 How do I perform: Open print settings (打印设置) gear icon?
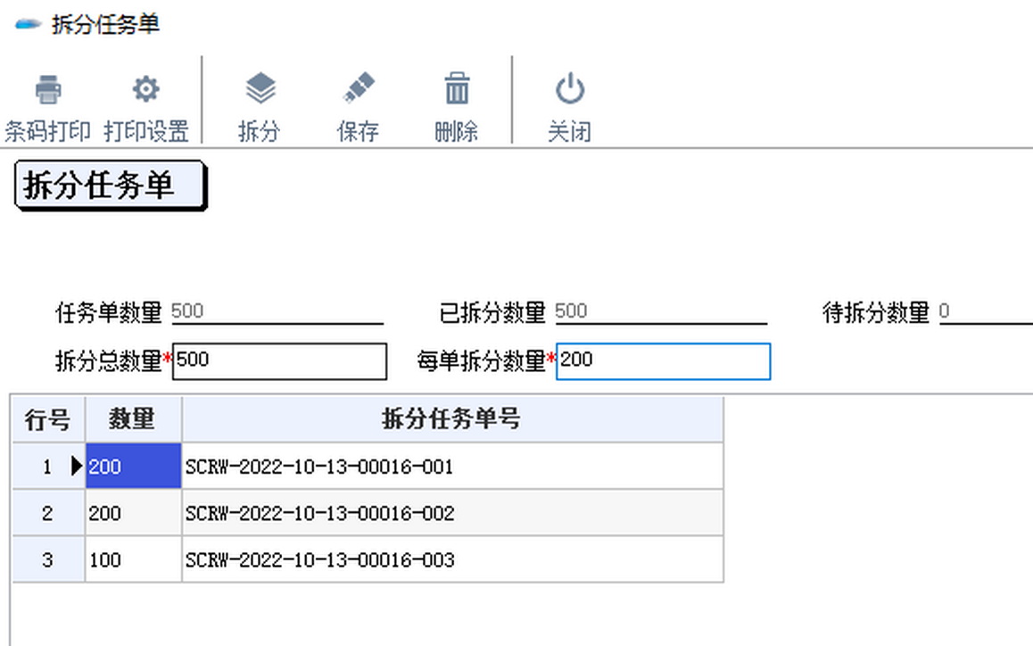pos(145,90)
